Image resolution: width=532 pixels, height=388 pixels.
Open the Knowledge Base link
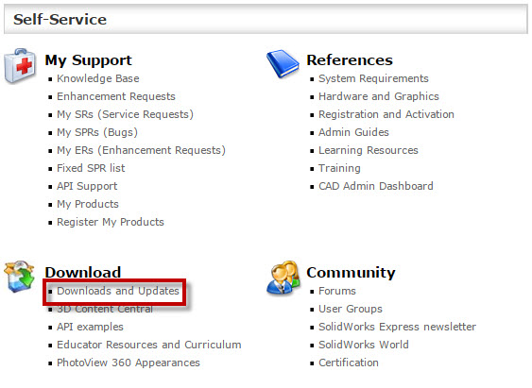98,78
